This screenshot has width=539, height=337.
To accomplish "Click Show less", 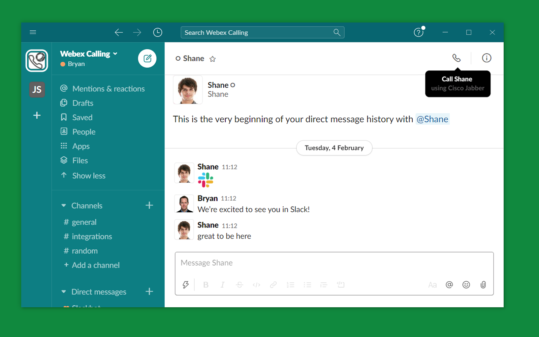I will pos(83,176).
